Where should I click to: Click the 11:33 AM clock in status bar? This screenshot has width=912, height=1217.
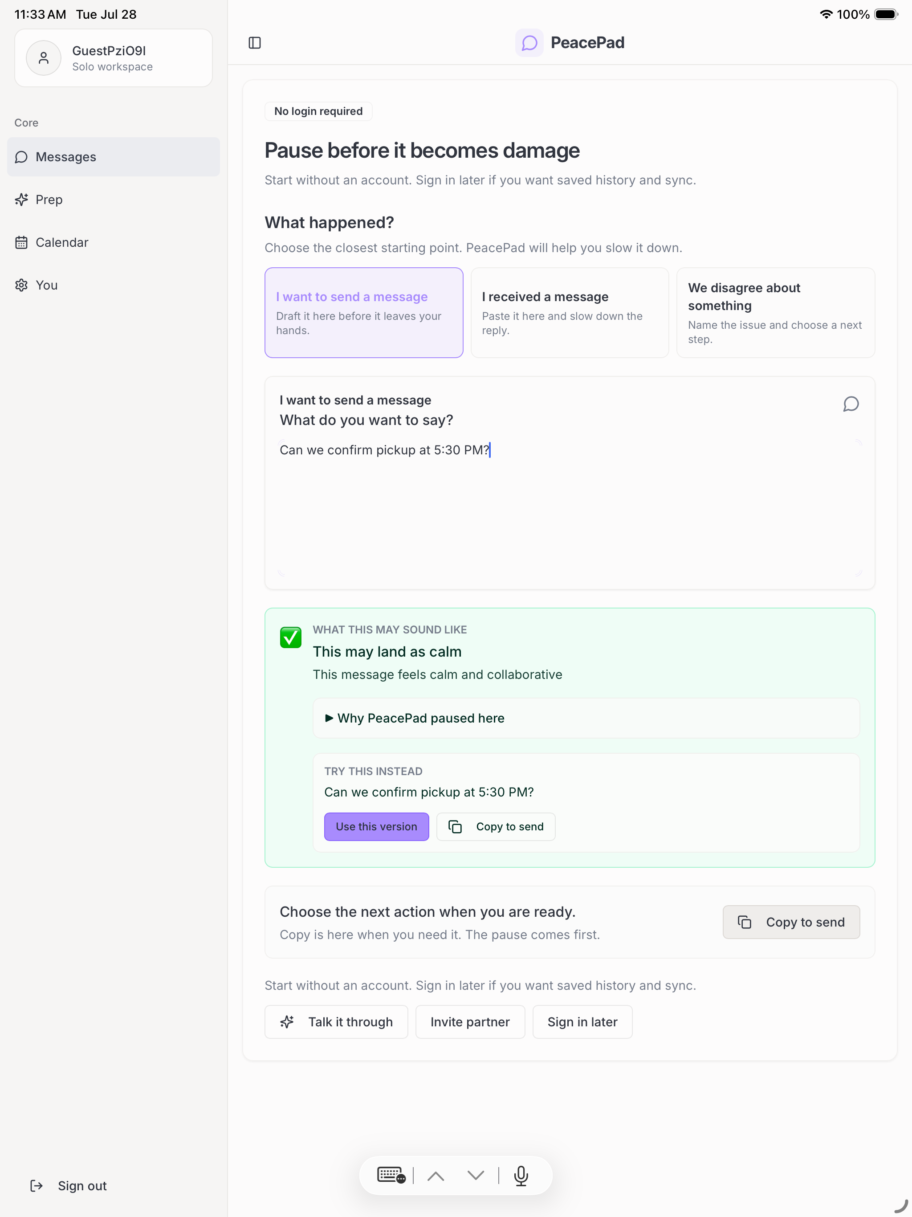coord(40,14)
